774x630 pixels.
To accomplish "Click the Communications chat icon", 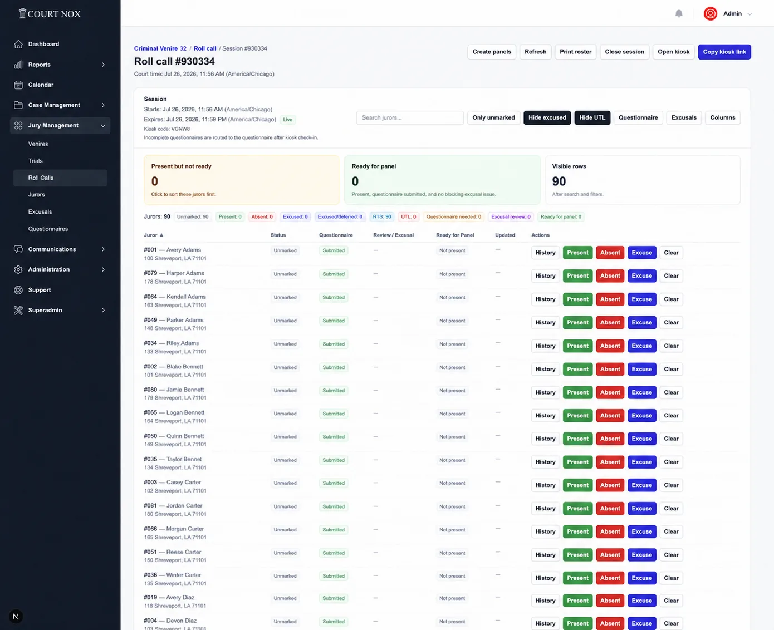I will tap(18, 249).
